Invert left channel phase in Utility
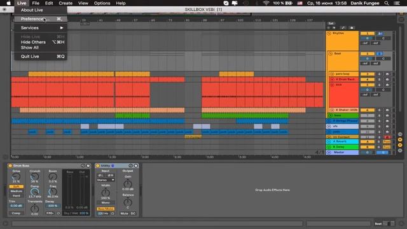The width and height of the screenshot is (407, 229). click(x=100, y=176)
